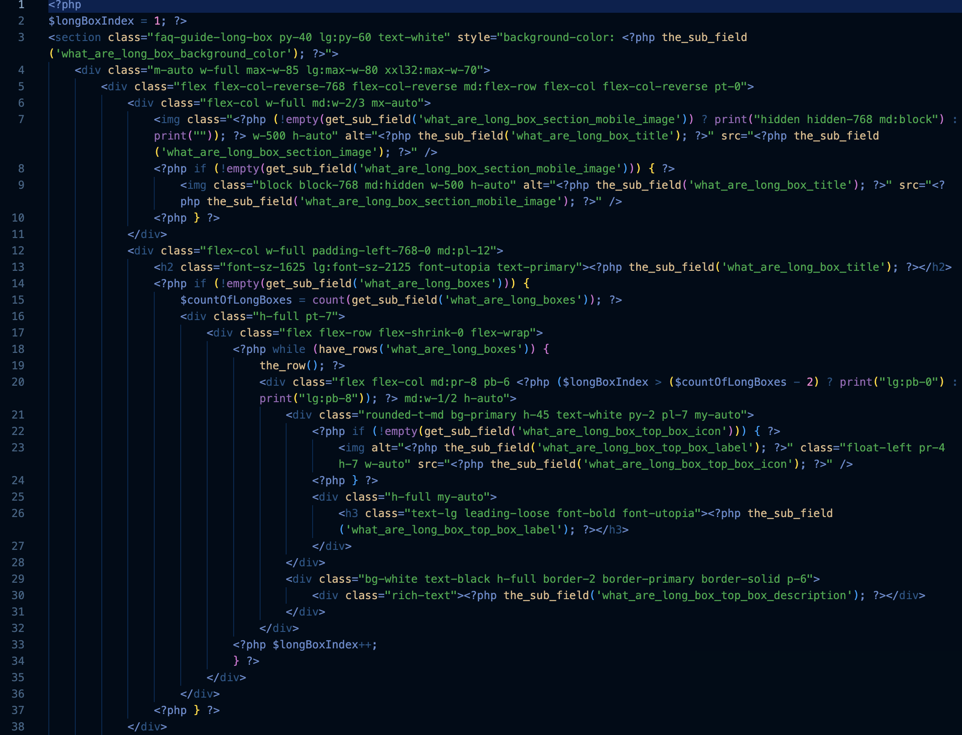Click the rounded-t-md class name
This screenshot has width=962, height=735.
(404, 415)
